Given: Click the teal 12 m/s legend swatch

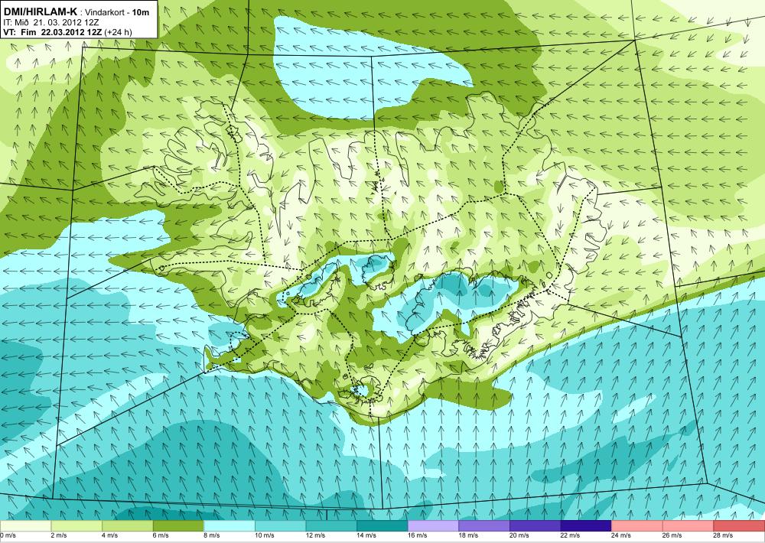Looking at the screenshot, I should point(331,526).
